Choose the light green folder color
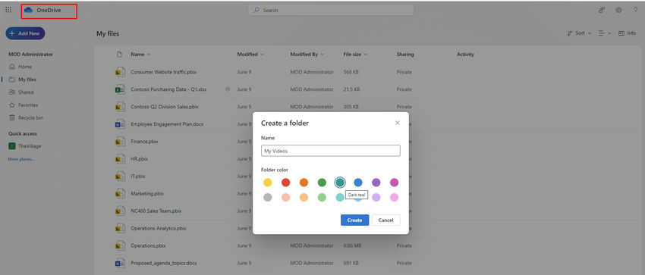The height and width of the screenshot is (275, 645). (322, 198)
